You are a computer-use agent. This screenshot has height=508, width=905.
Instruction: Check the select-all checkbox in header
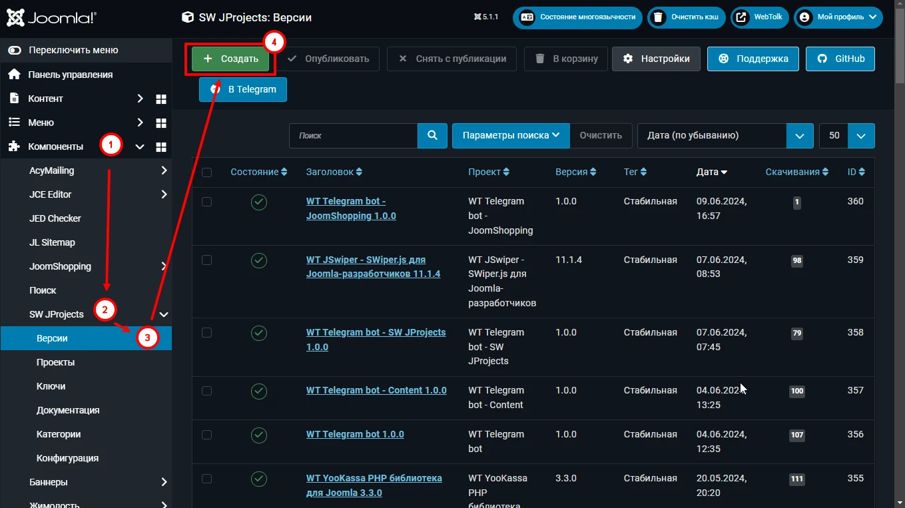tap(206, 172)
